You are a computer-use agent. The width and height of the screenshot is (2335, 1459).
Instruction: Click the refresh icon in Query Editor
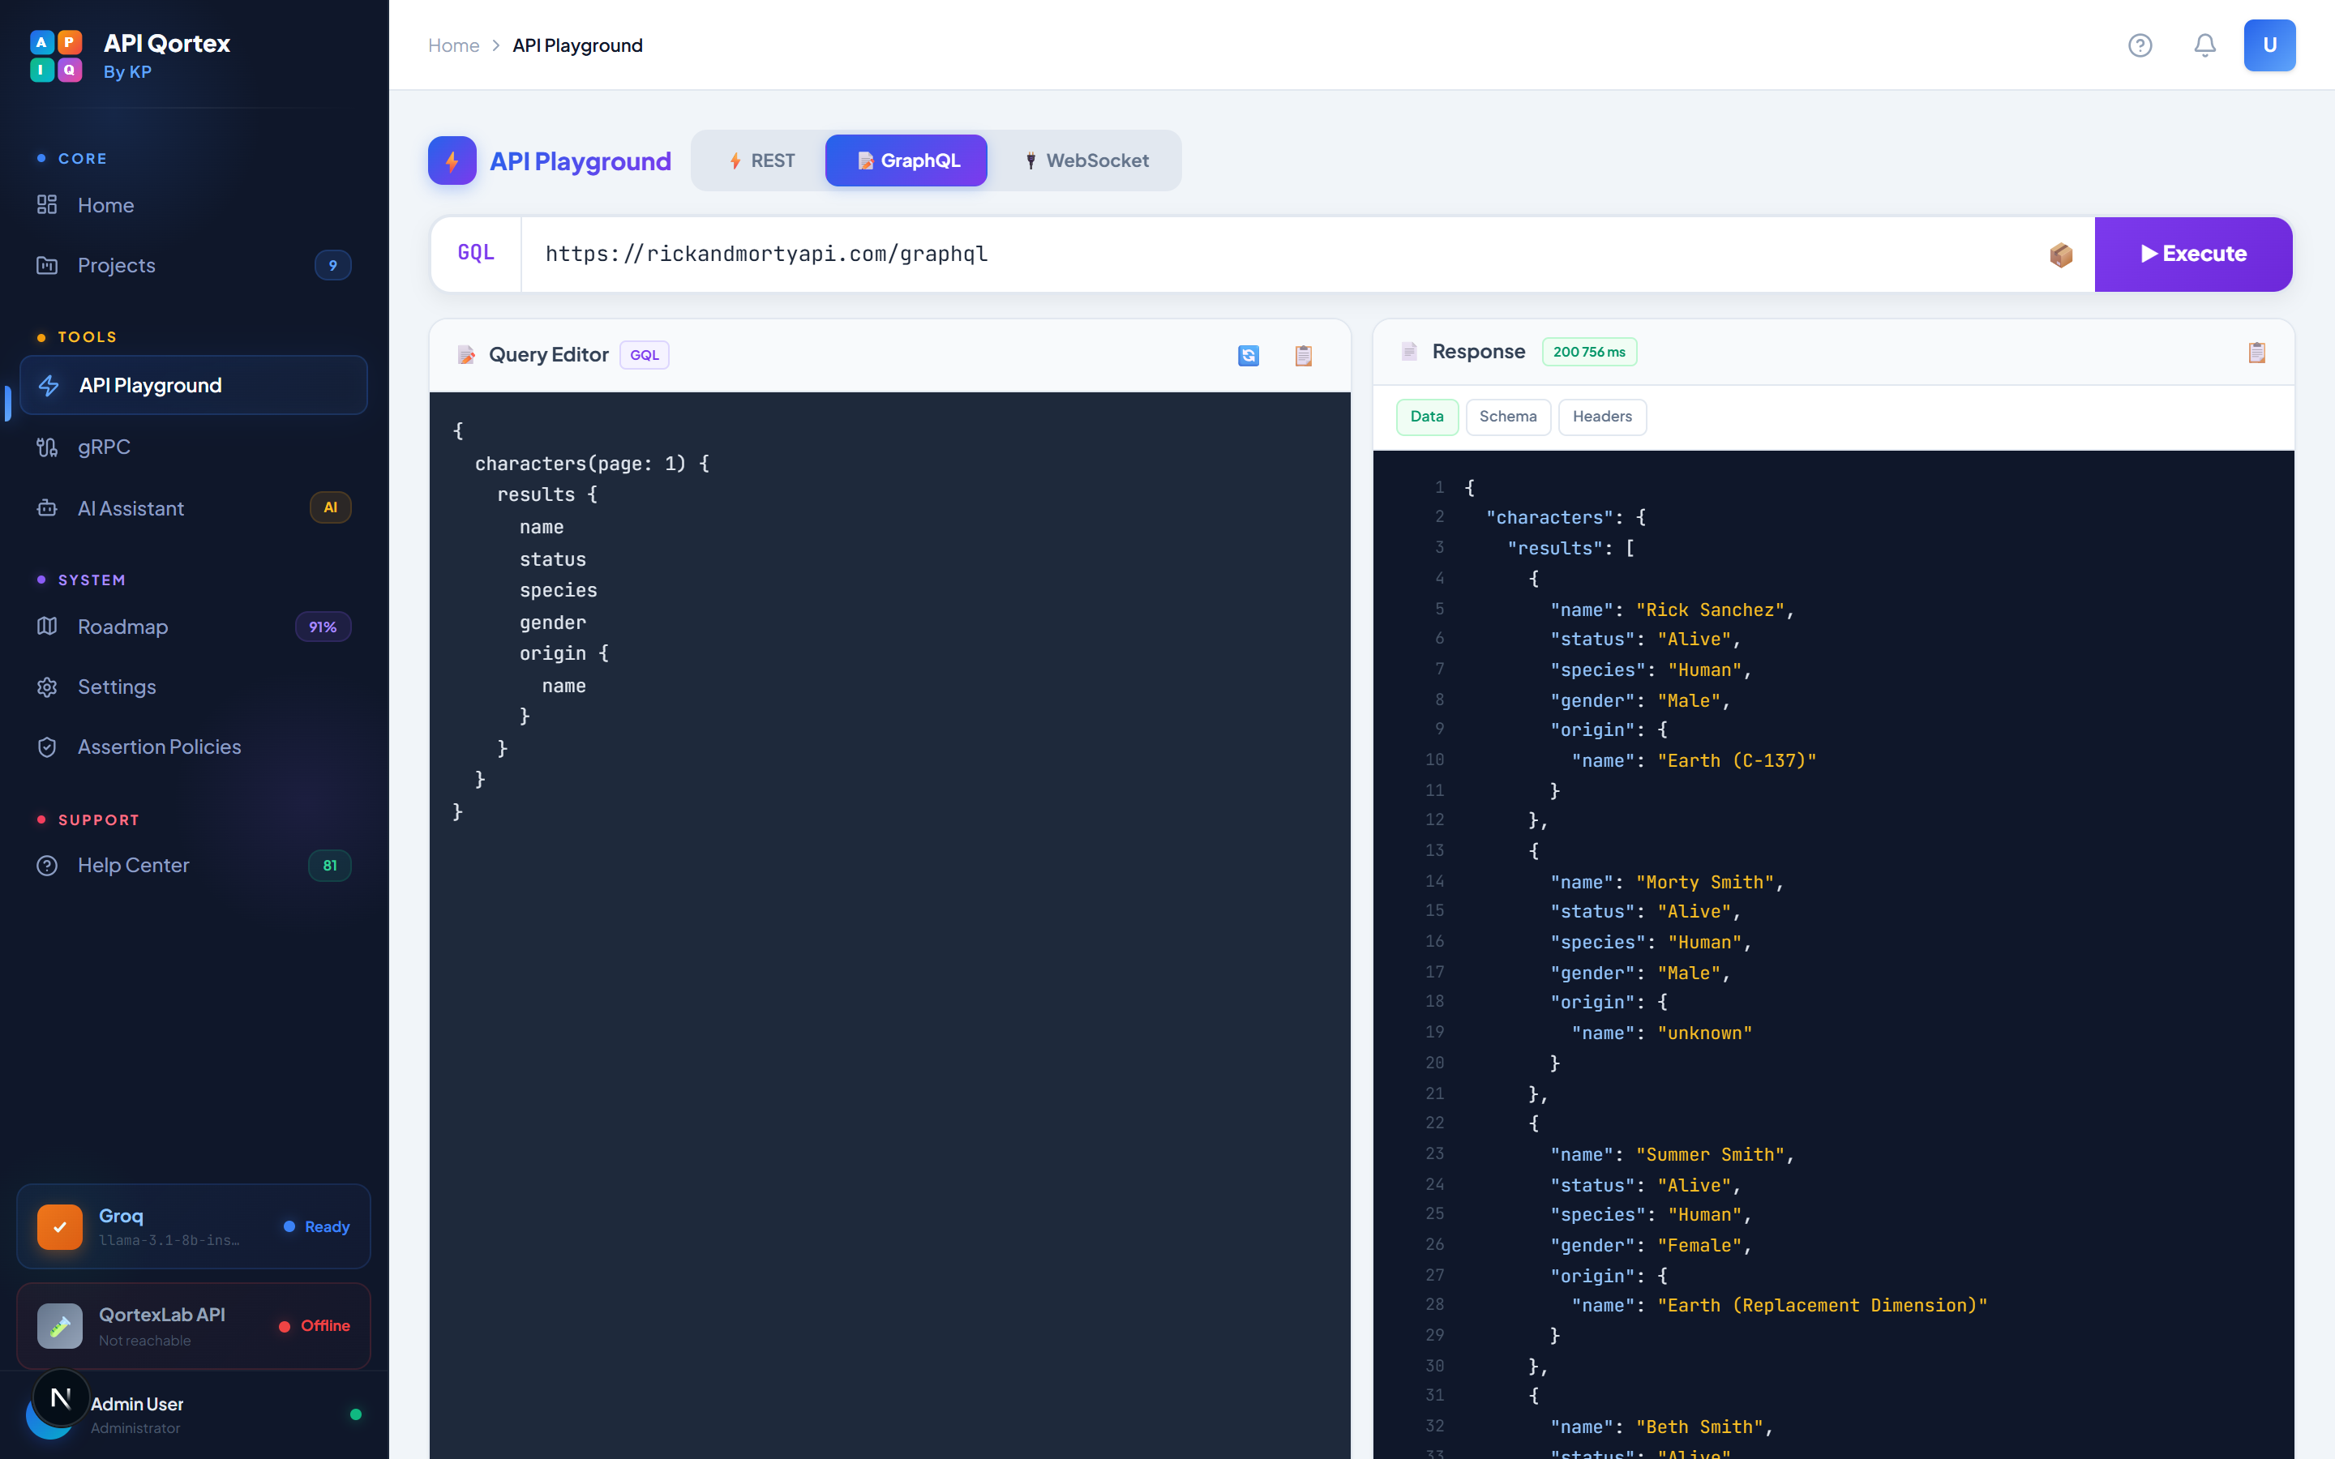(x=1249, y=355)
